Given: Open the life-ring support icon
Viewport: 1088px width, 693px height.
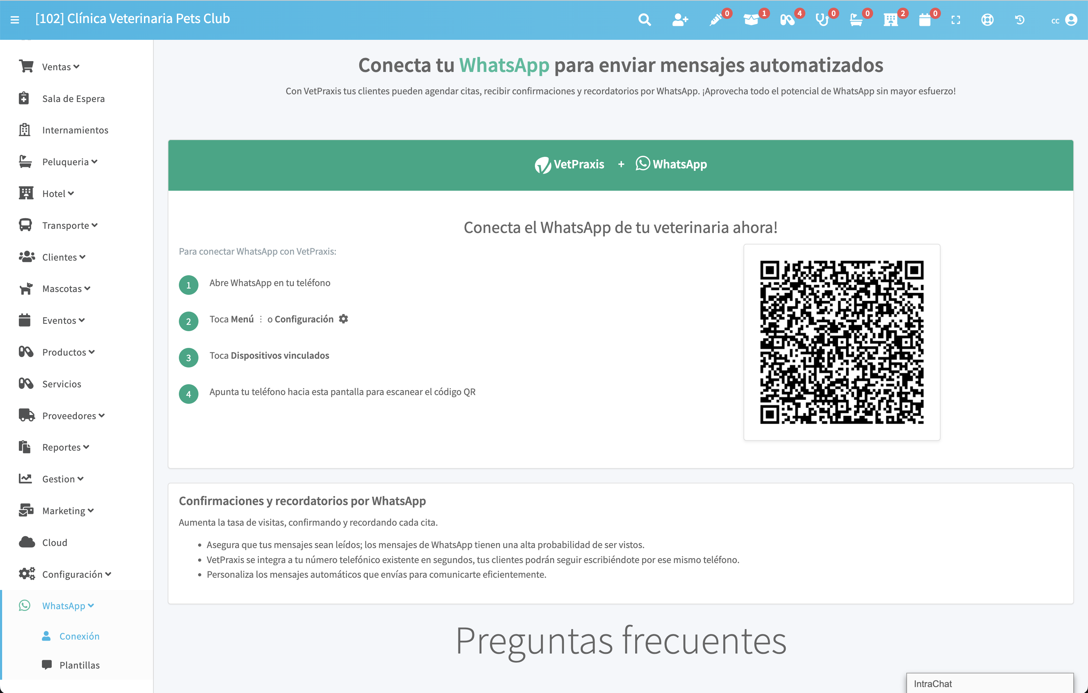Looking at the screenshot, I should click(987, 20).
